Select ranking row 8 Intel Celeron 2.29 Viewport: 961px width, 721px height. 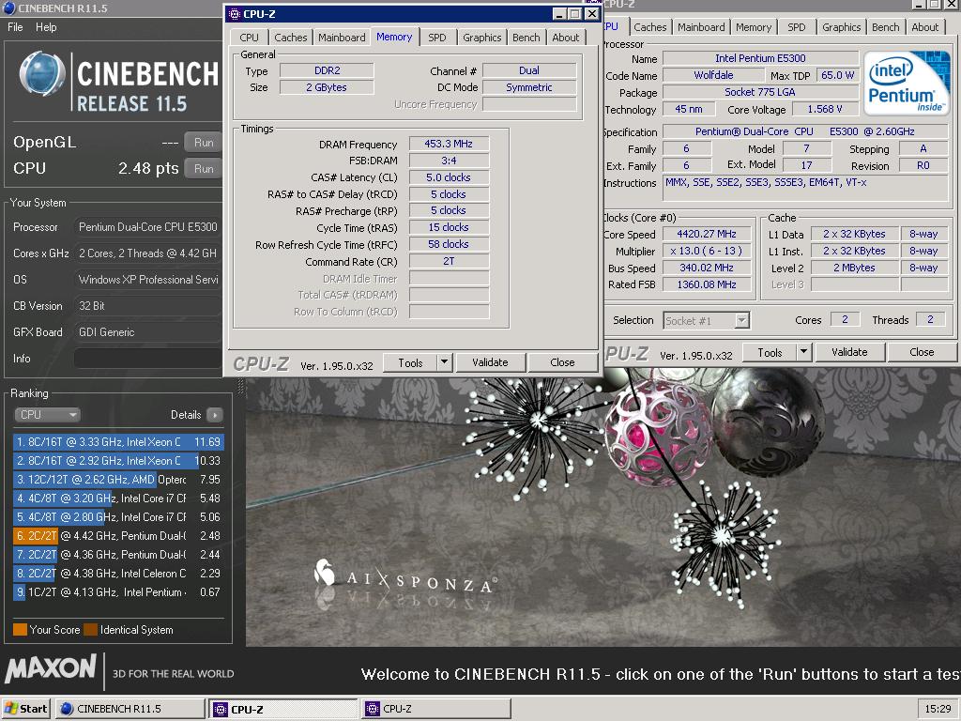(x=118, y=574)
